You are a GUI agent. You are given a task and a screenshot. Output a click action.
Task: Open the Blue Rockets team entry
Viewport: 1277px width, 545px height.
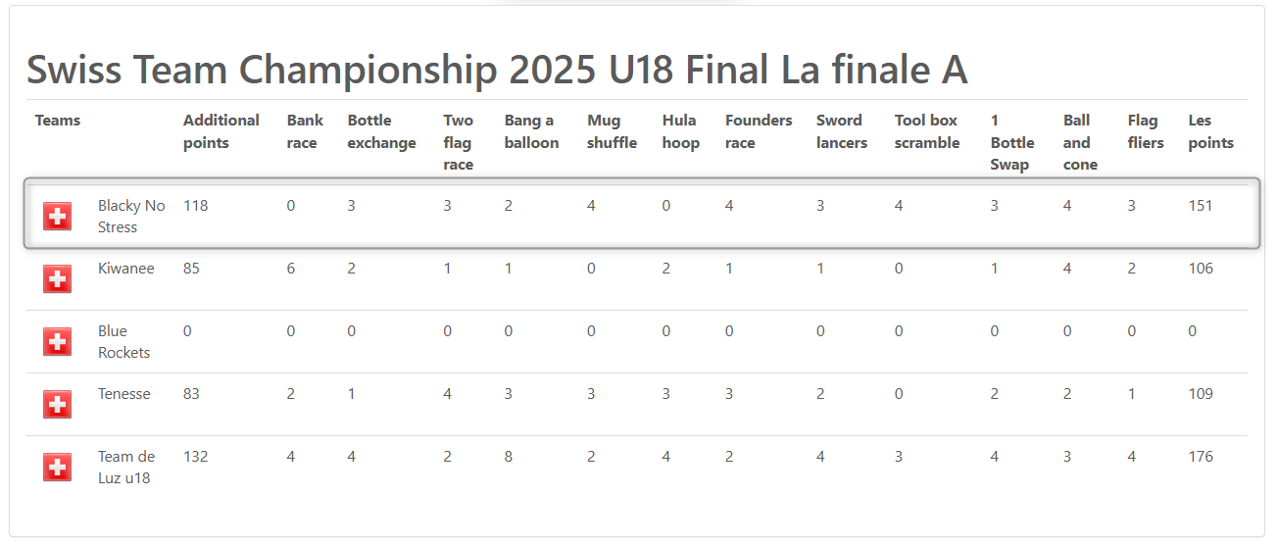(123, 342)
